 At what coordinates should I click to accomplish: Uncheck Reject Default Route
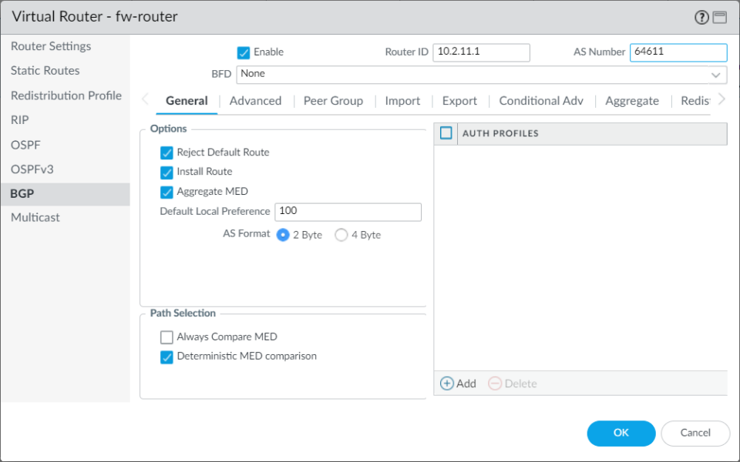pos(166,152)
